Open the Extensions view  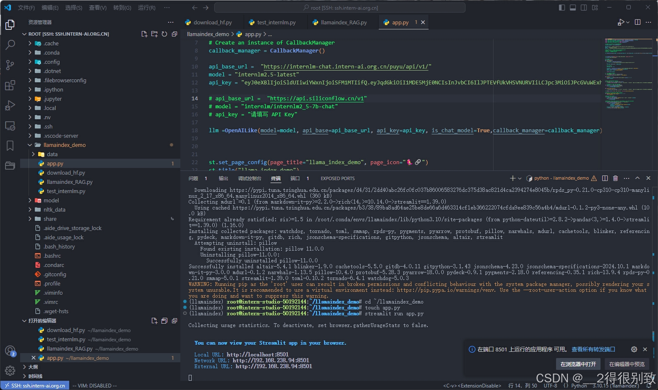pos(10,85)
